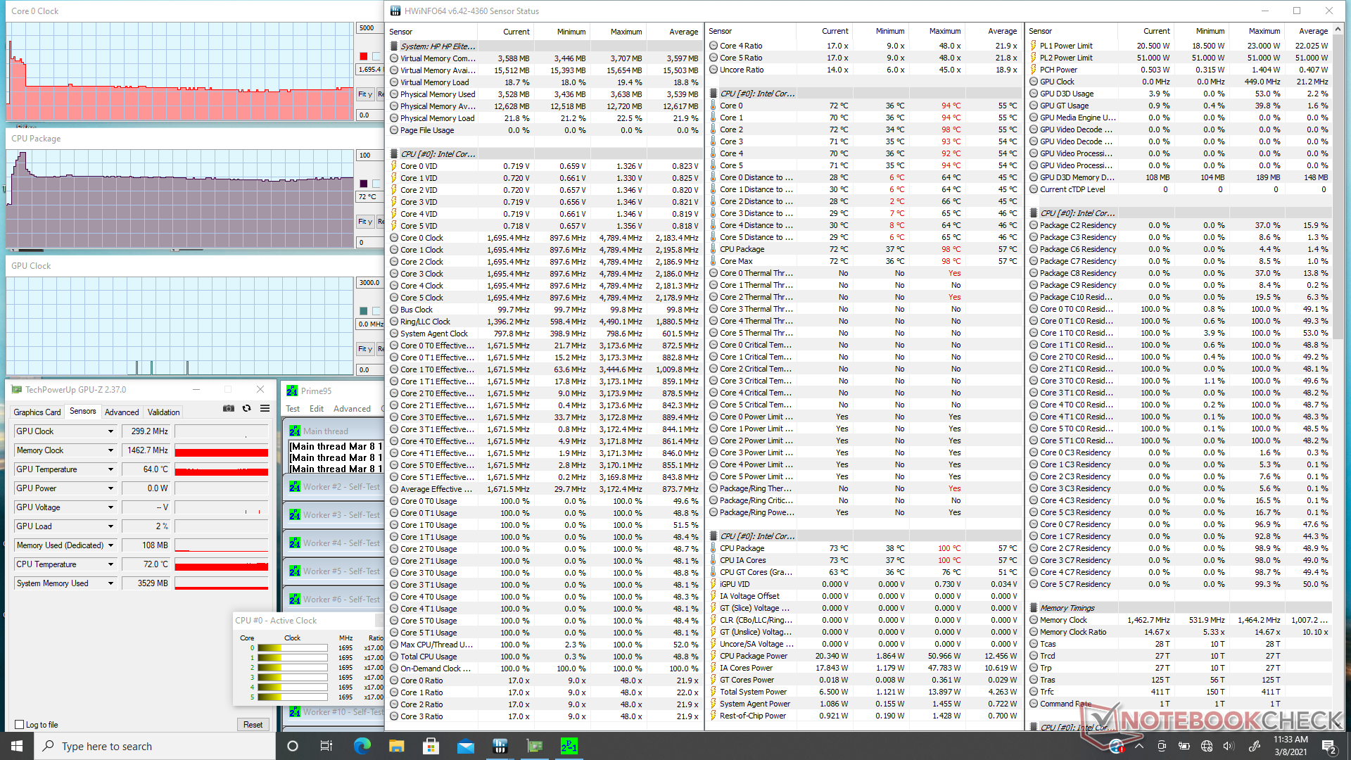
Task: Click the Worker #2 Self-Test window icon
Action: [295, 487]
